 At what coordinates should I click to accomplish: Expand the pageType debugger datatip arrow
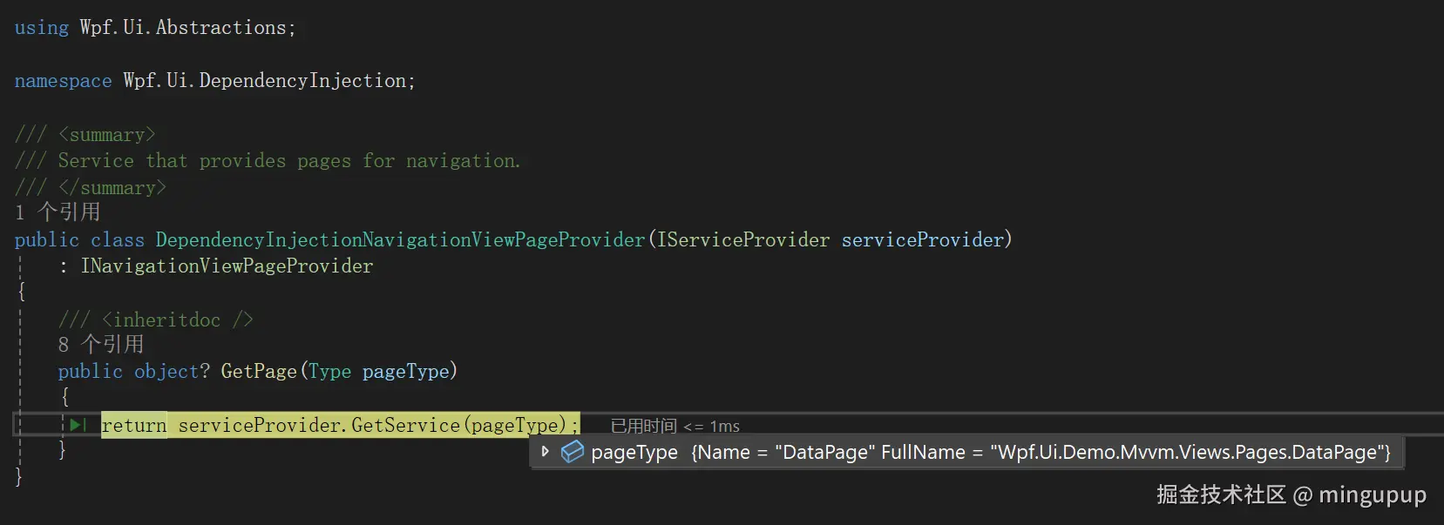click(x=546, y=451)
